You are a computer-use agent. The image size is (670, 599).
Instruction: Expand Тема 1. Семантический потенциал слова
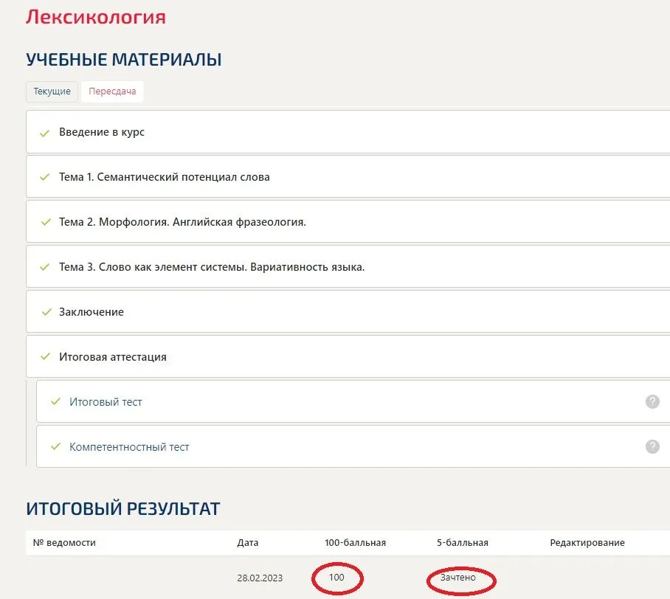[164, 177]
